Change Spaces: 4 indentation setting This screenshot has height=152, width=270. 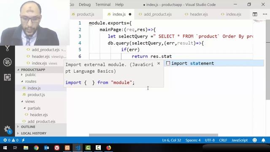(193, 140)
